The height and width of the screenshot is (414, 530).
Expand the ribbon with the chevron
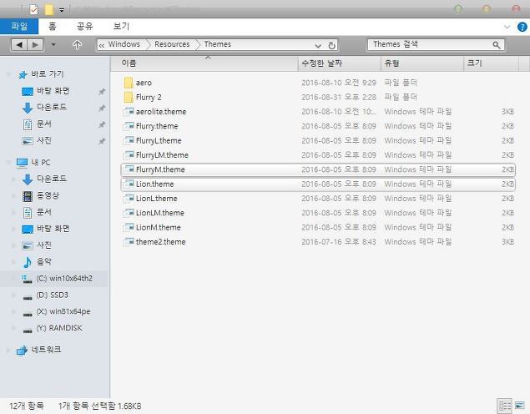coord(507,27)
